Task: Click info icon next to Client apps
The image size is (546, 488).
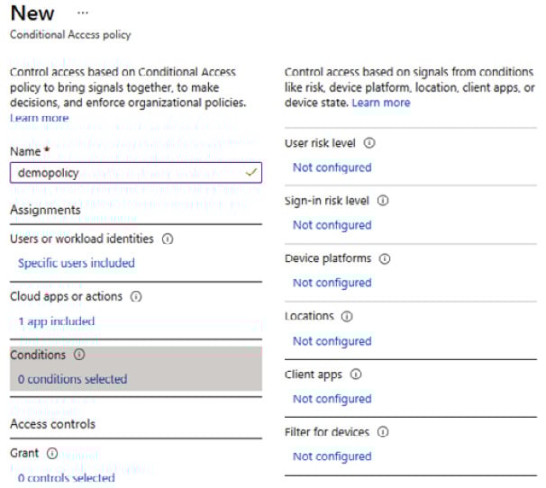Action: (x=356, y=375)
